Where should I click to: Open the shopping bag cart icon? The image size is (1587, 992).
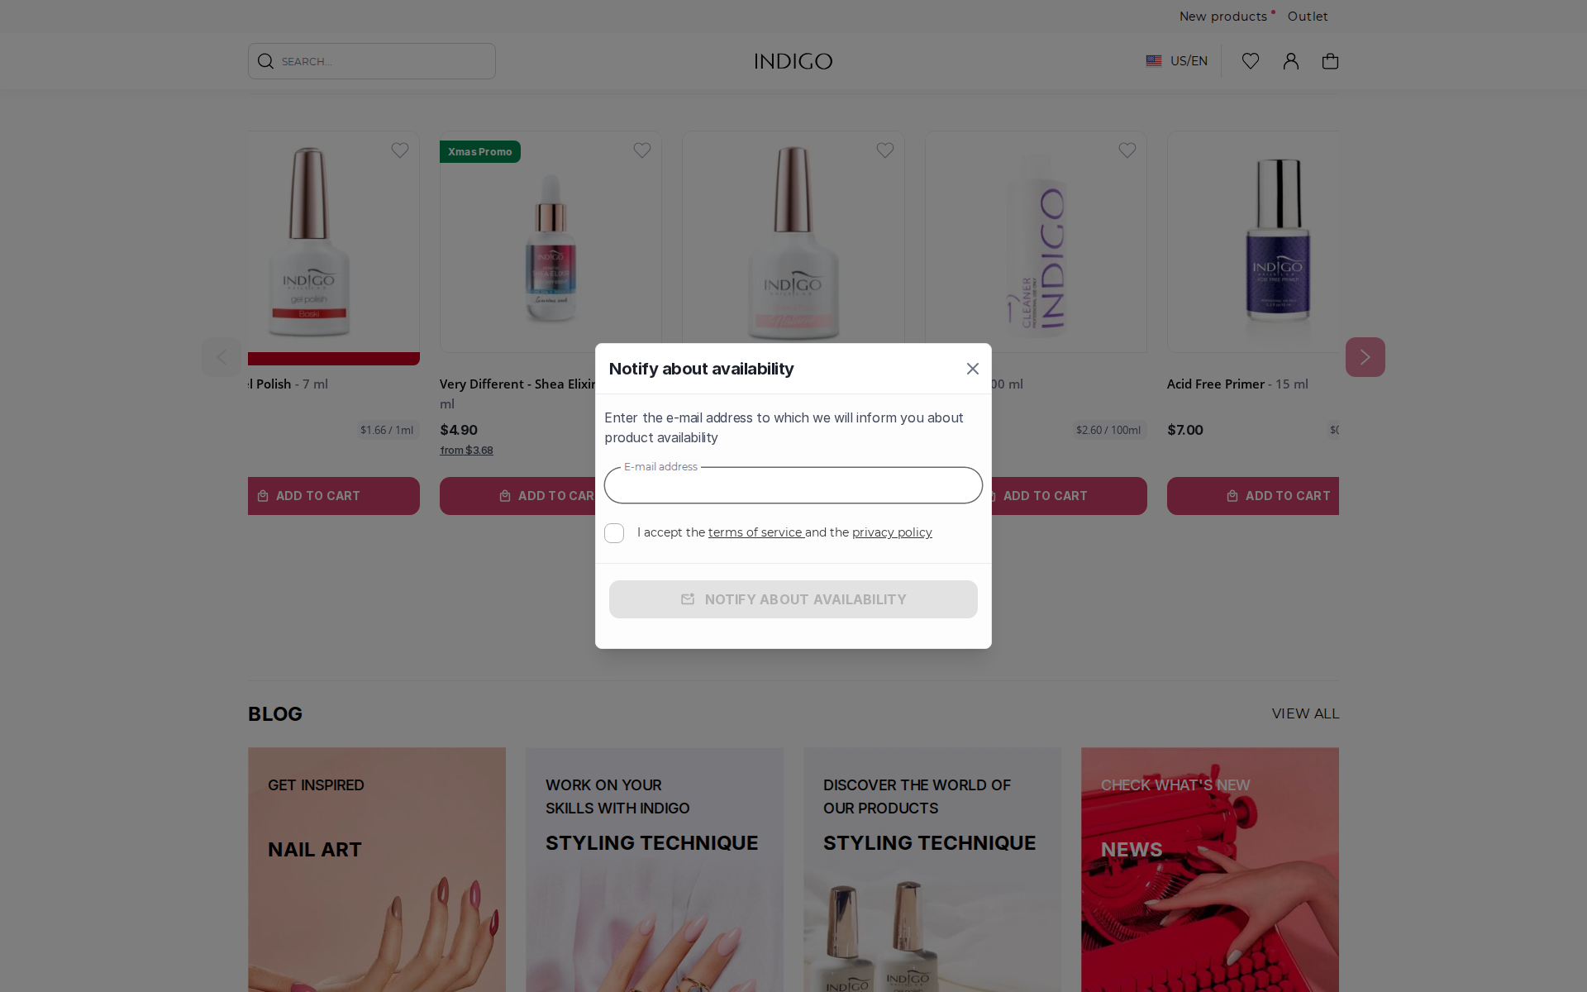[x=1330, y=60]
